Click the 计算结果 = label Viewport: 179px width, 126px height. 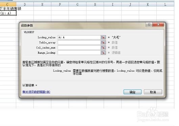(30, 85)
